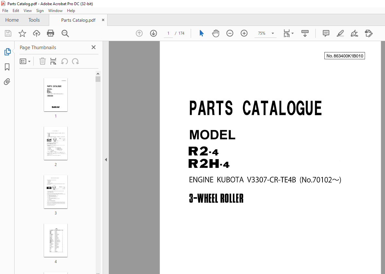Click the Save file icon
This screenshot has height=274, width=385.
pos(8,33)
